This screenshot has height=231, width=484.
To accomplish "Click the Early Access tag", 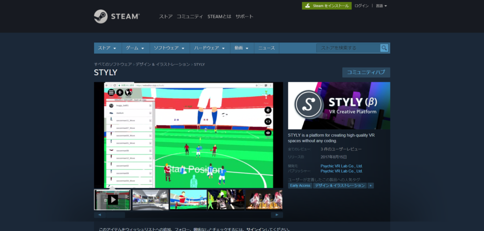I will [300, 186].
